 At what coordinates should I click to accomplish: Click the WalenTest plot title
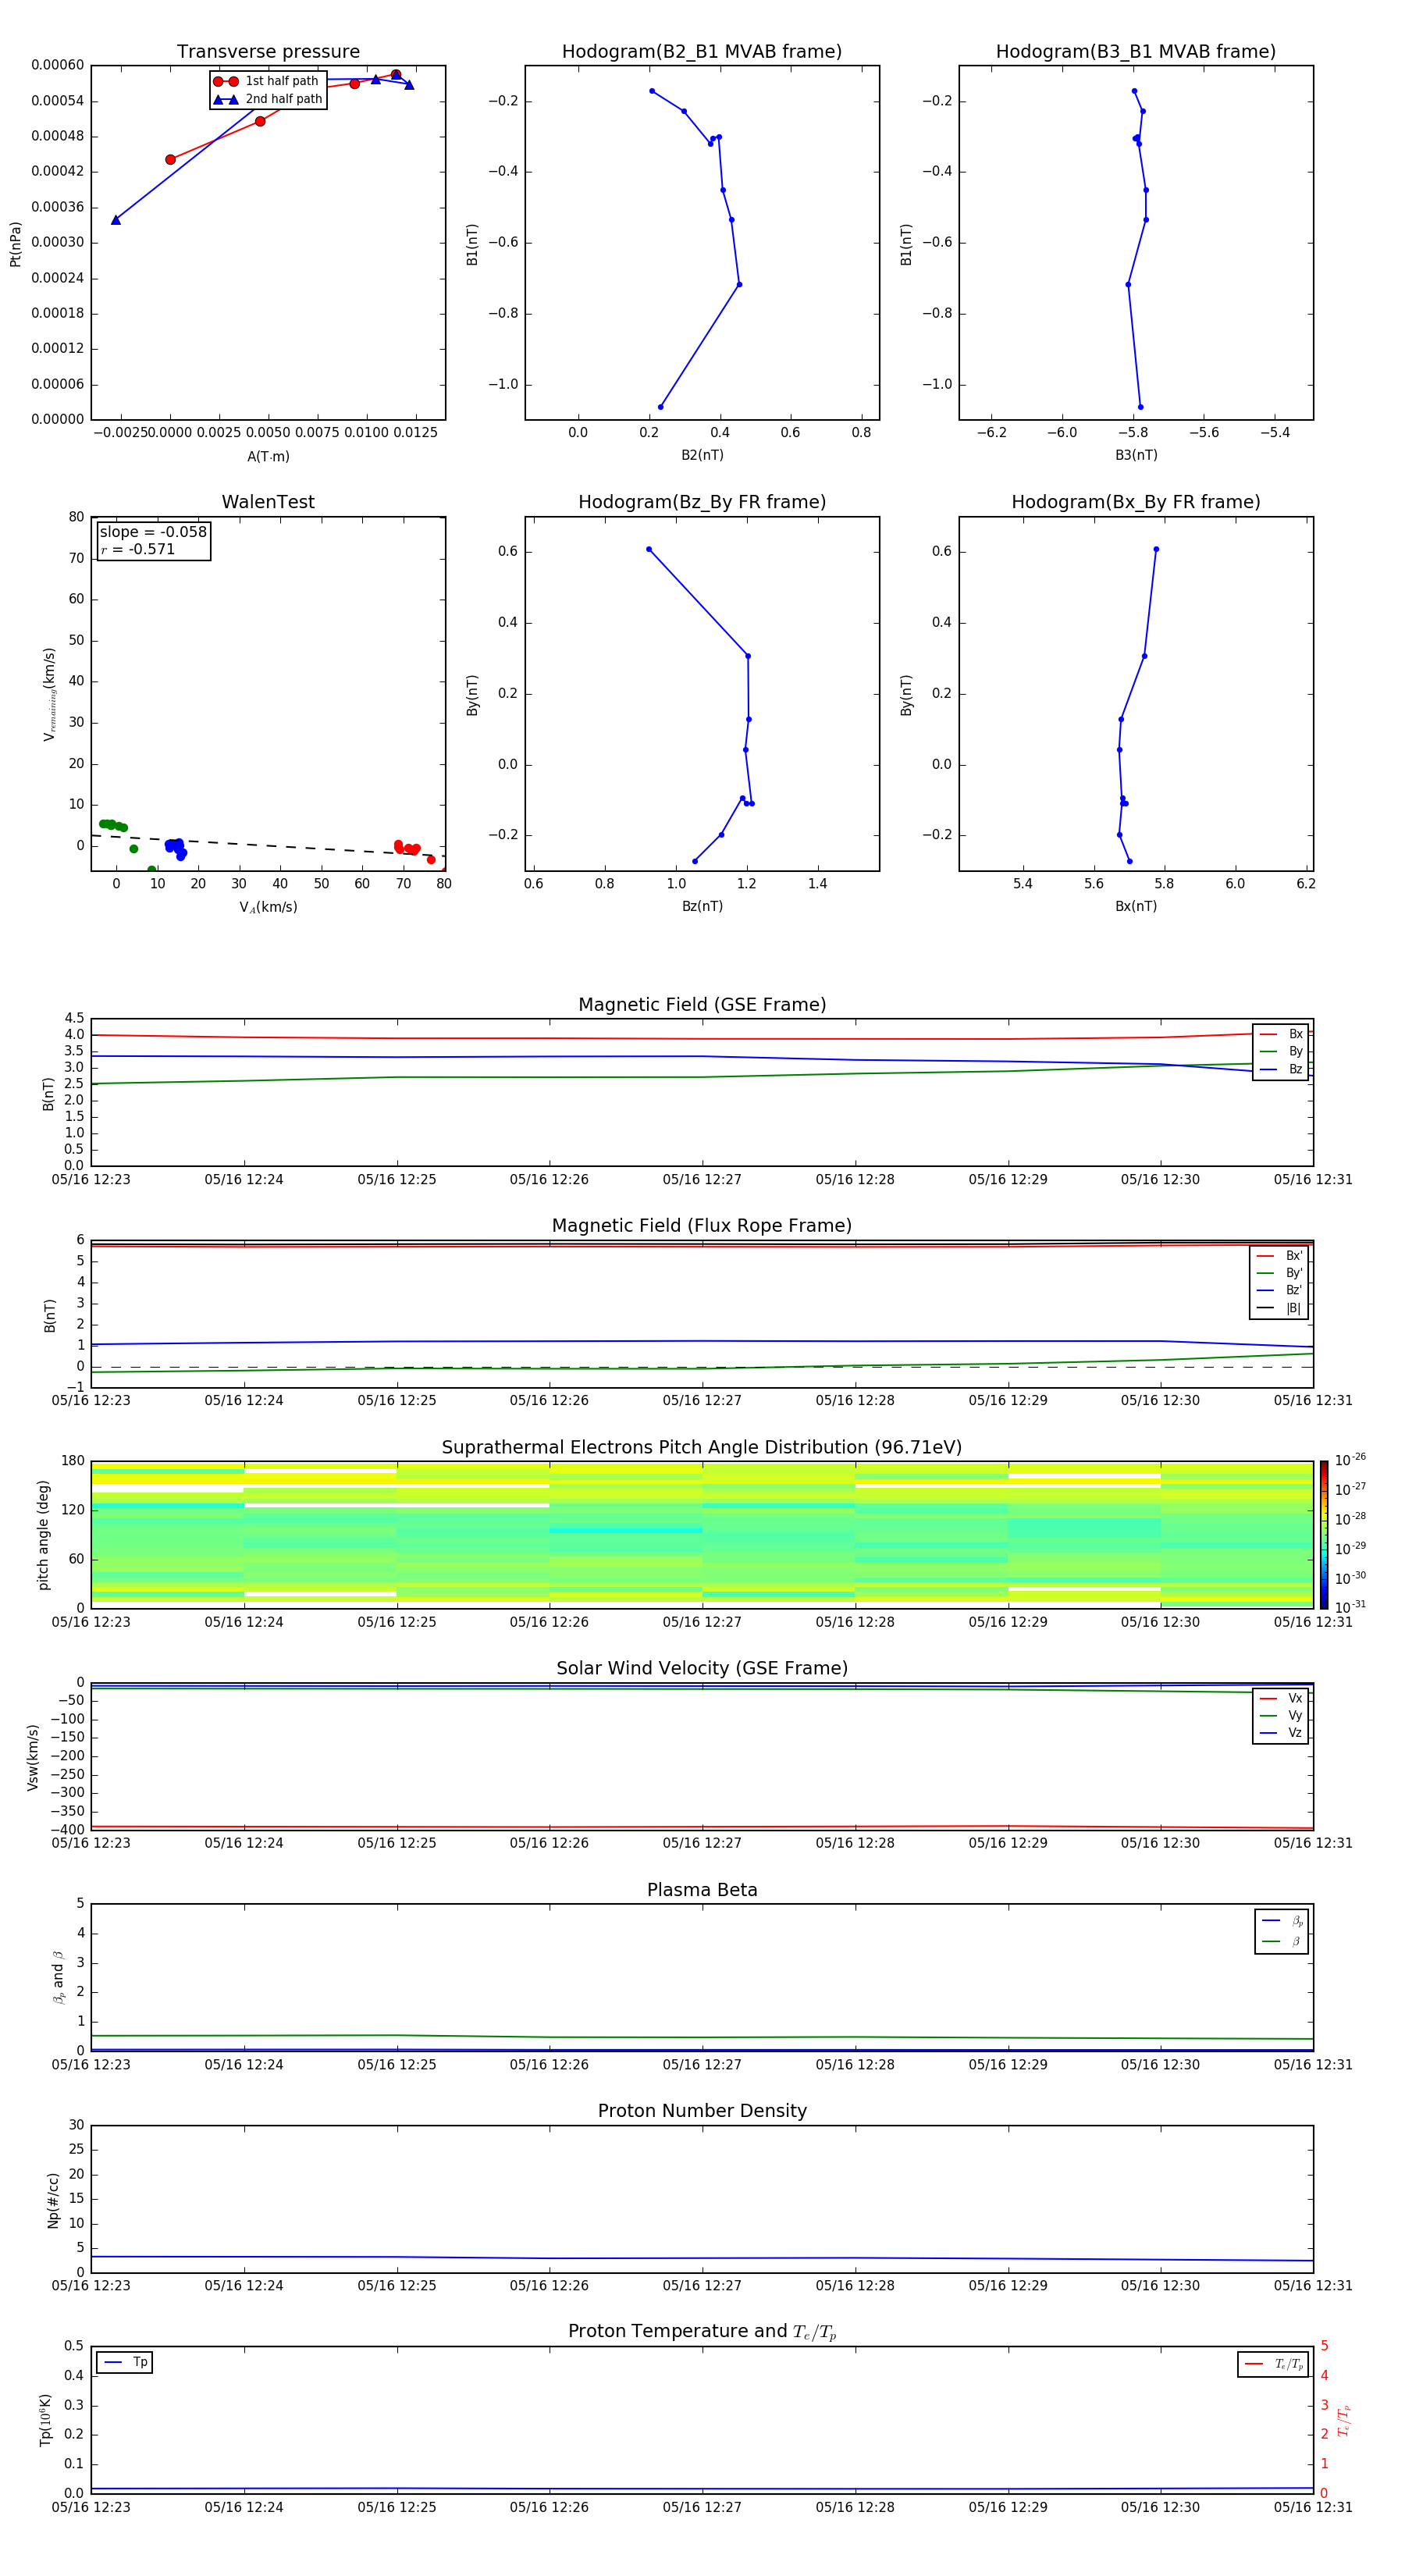pyautogui.click(x=268, y=502)
